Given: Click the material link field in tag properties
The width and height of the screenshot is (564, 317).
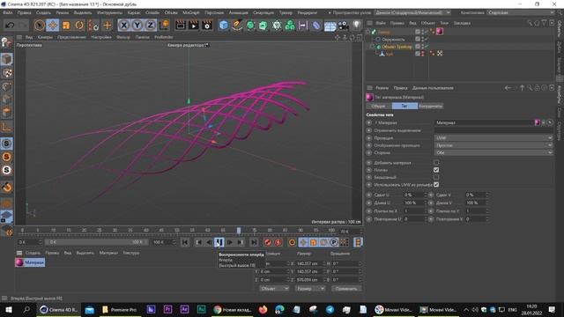Looking at the screenshot, I should pos(485,123).
